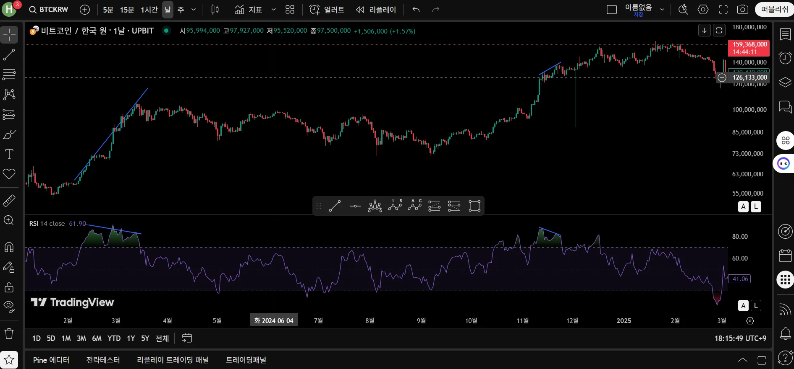
Task: Select the text annotation tool
Action: tap(9, 154)
